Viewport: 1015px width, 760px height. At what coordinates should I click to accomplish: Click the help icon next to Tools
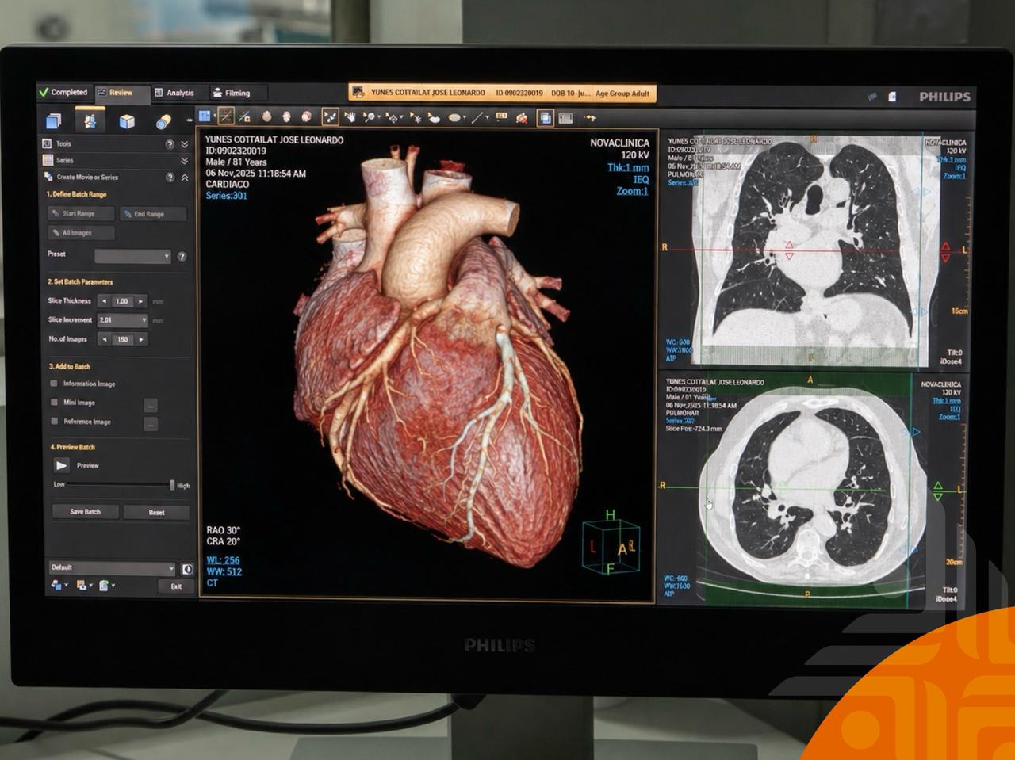[x=169, y=144]
